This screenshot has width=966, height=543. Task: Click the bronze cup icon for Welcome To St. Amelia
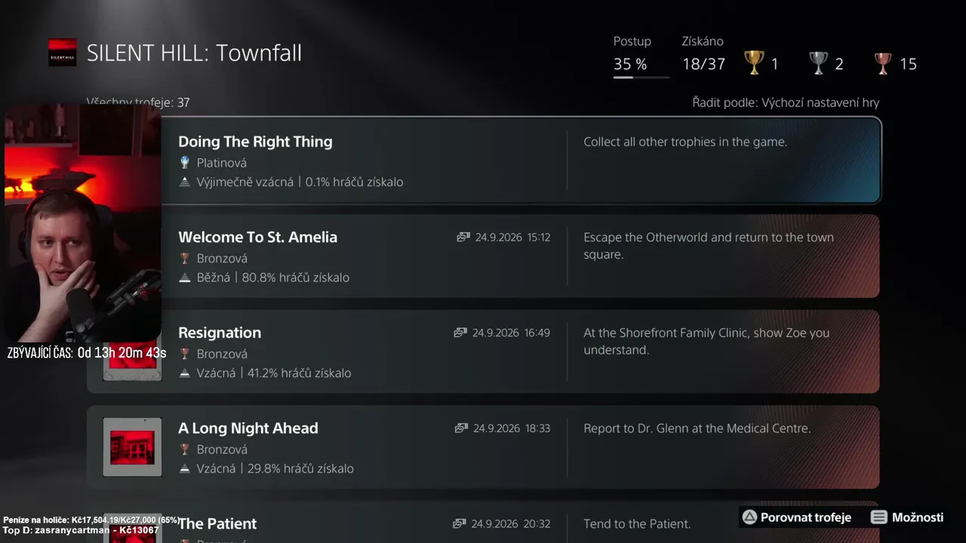(184, 258)
